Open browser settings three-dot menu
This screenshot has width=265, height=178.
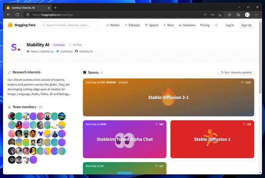256,15
